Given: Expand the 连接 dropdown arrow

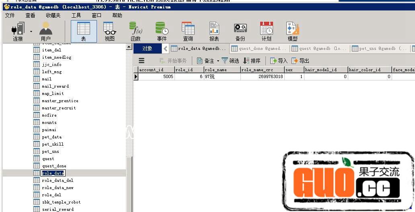Looking at the screenshot, I should tap(31, 31).
